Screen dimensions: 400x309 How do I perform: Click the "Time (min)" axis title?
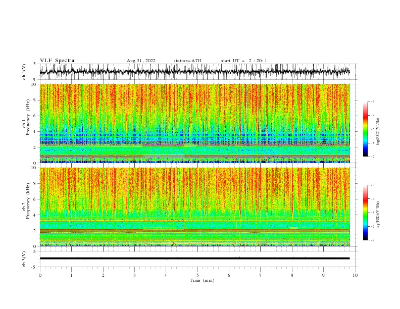pos(202,280)
